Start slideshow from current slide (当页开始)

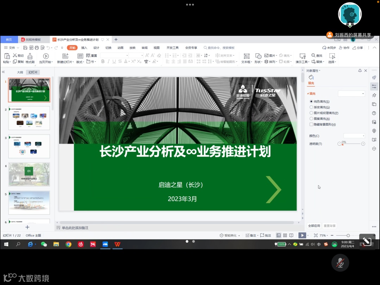click(46, 58)
